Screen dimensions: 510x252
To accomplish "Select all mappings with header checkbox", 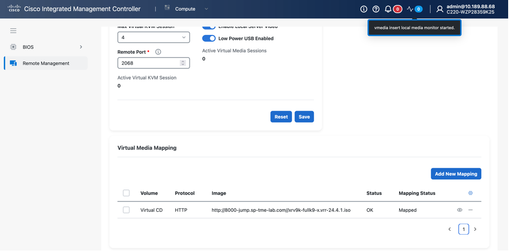I will (126, 193).
